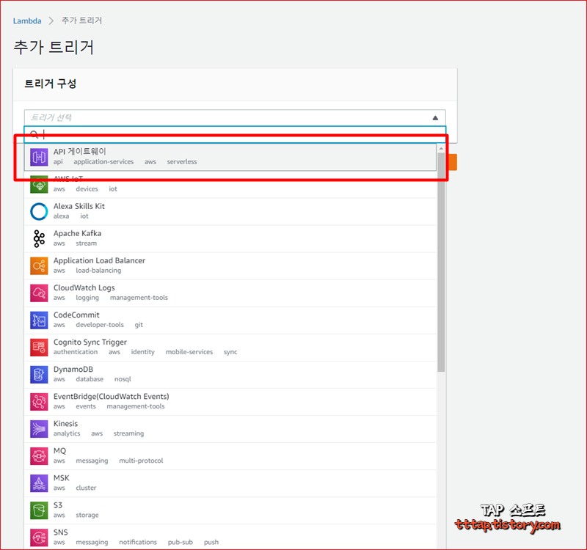Choose Alexa Skills Kit trigger option

(x=230, y=211)
